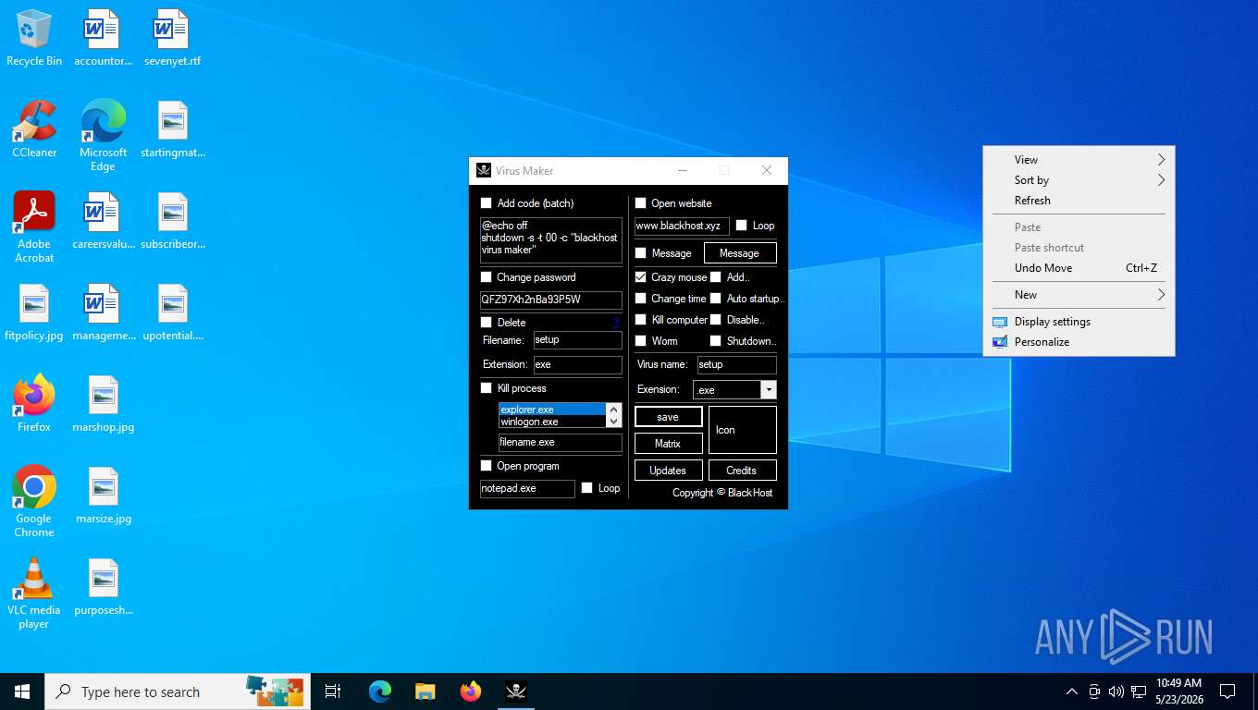
Task: Open Display settings from the context menu
Action: coord(1079,322)
